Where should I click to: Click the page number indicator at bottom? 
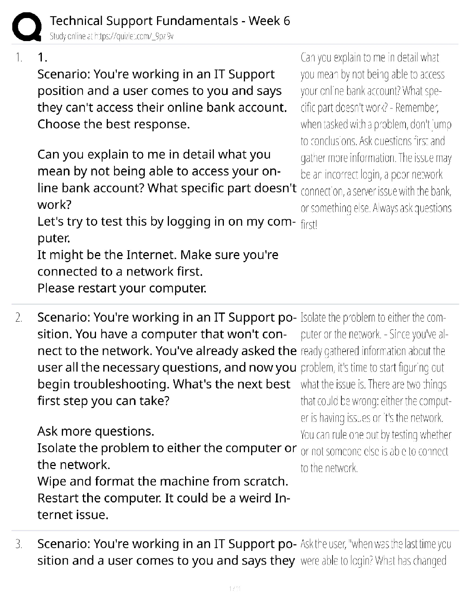(x=234, y=588)
